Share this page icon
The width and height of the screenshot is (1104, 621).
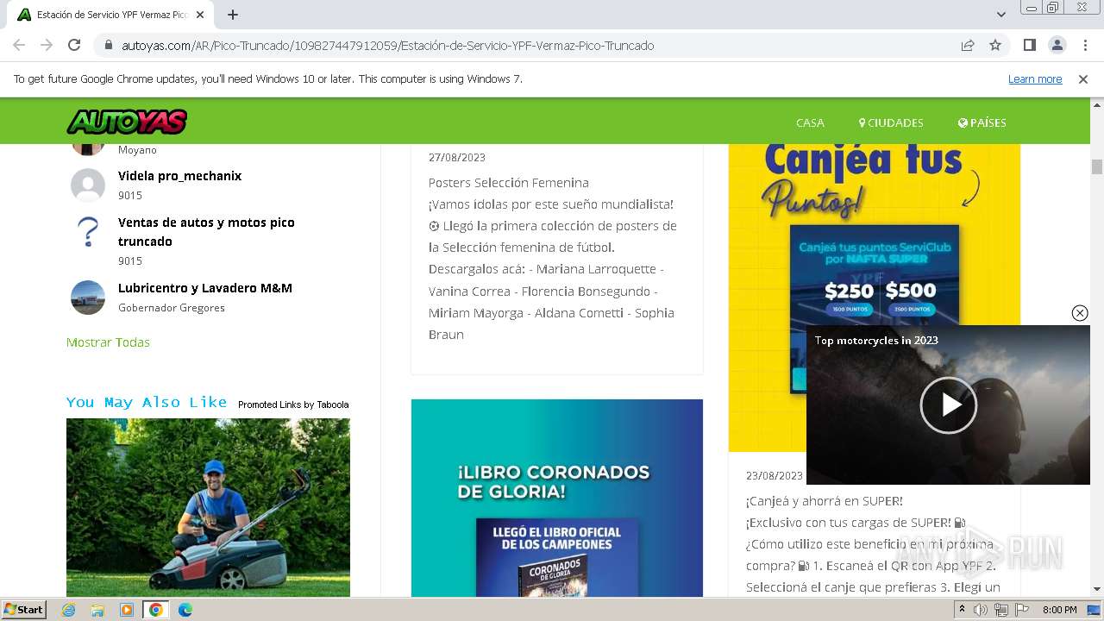pyautogui.click(x=968, y=46)
